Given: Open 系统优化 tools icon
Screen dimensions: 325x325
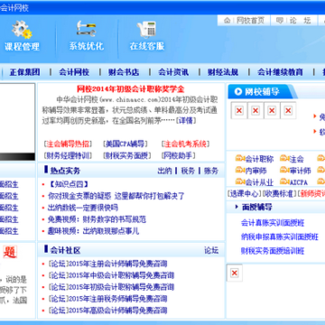Looking at the screenshot, I should click(86, 28).
